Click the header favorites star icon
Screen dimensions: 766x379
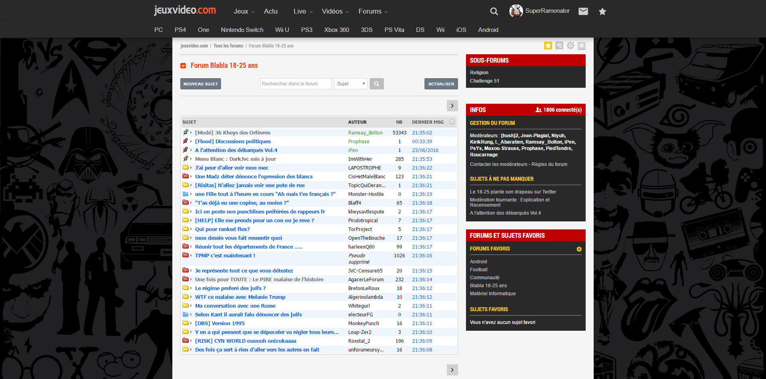602,11
